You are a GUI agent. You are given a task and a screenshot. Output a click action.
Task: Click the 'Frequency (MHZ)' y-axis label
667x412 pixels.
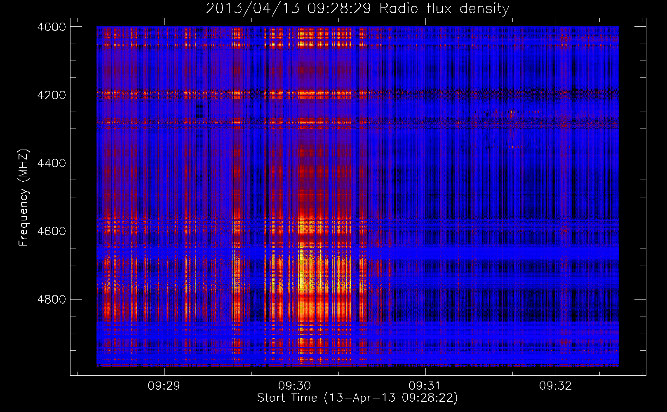[23, 197]
